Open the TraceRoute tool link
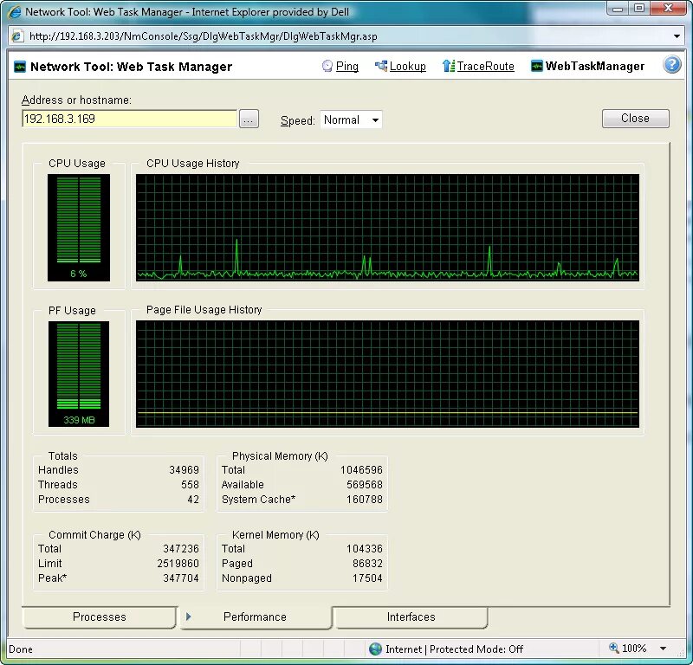 (485, 67)
